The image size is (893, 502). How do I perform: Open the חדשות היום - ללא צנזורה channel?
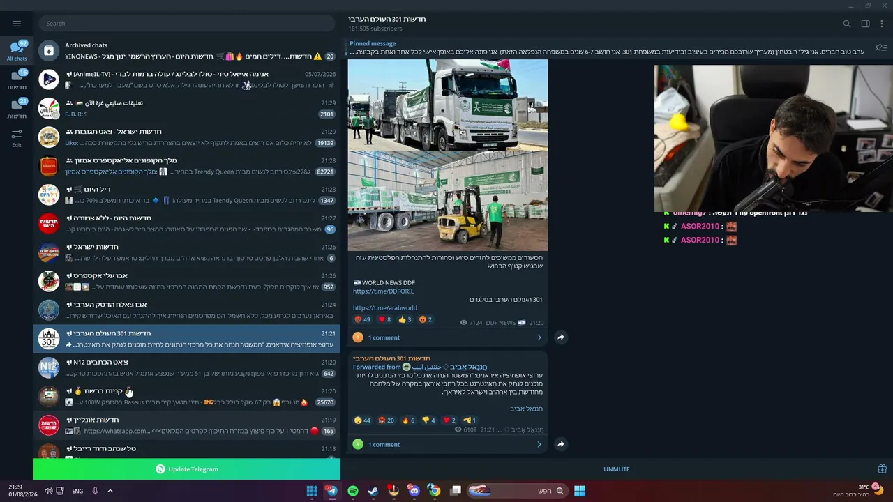pyautogui.click(x=187, y=224)
